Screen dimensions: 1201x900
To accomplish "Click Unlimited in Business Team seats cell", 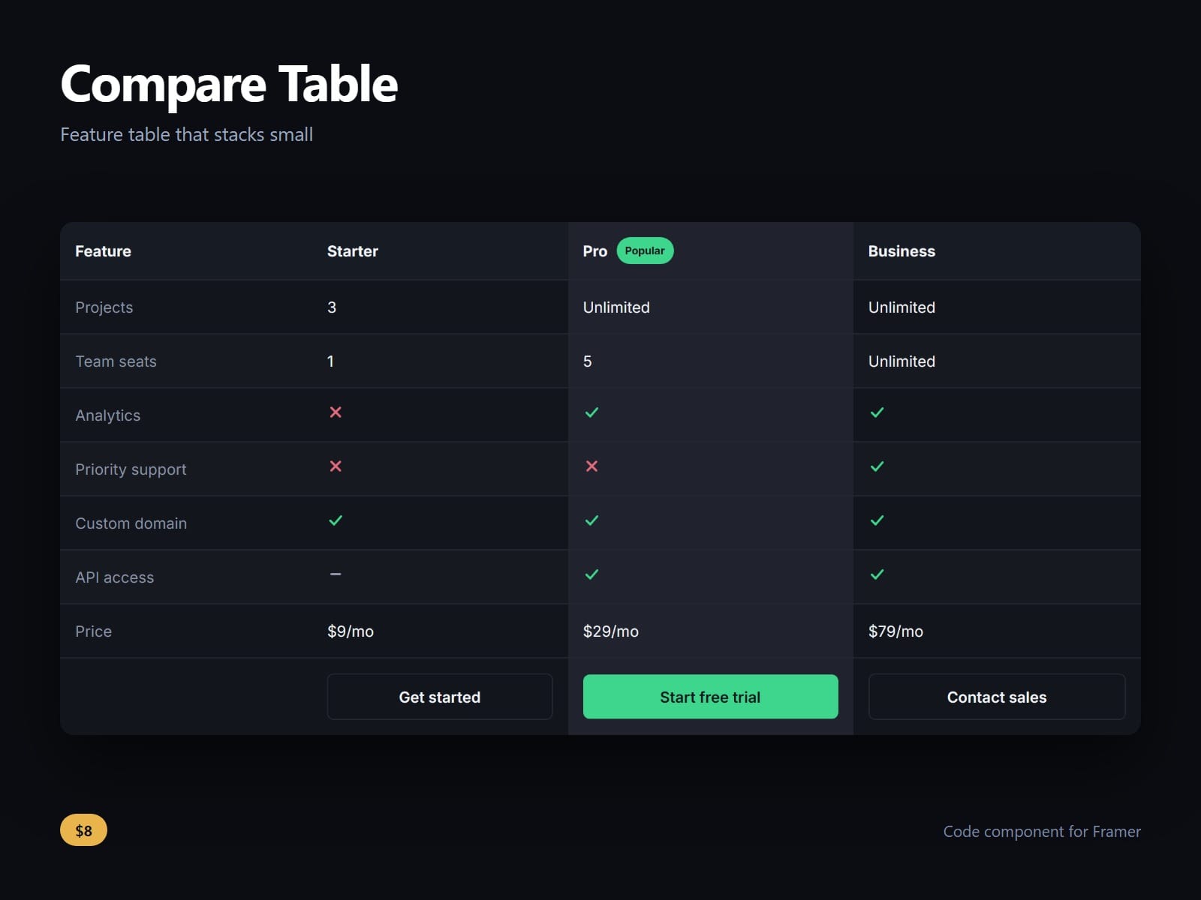I will pos(902,361).
